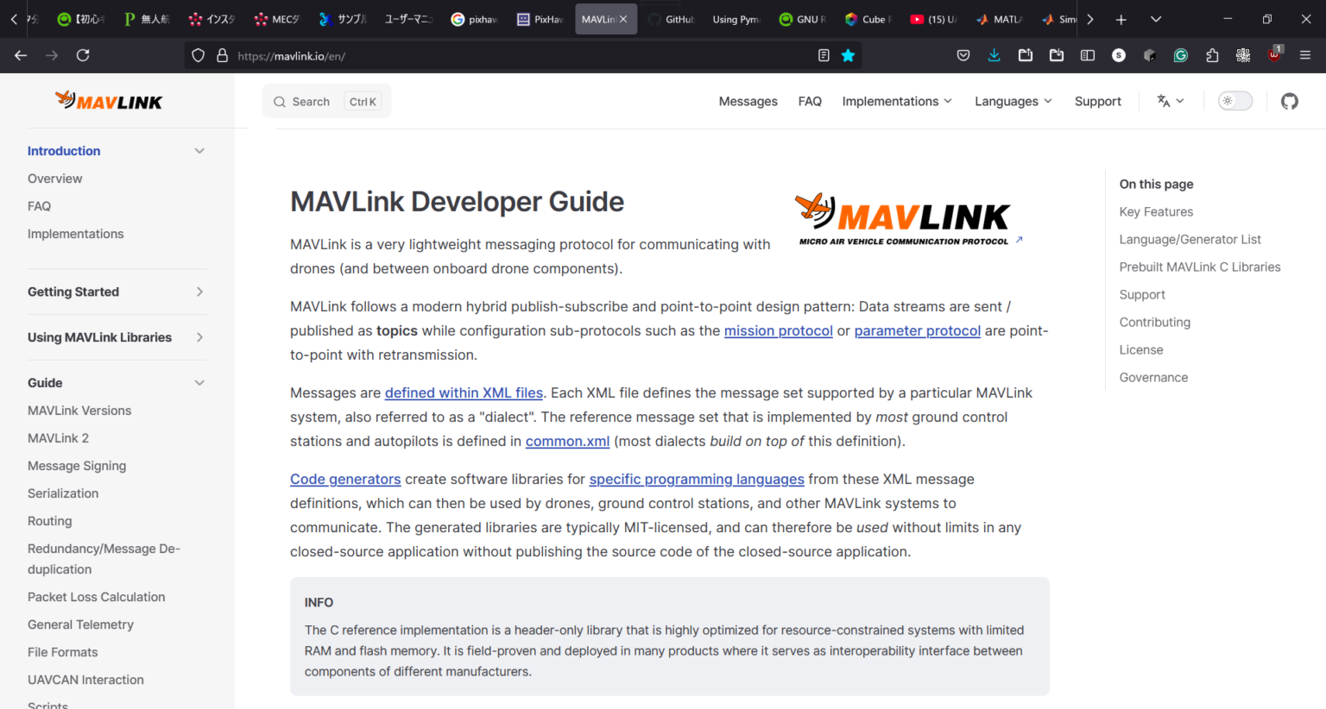Image resolution: width=1326 pixels, height=709 pixels.
Task: Open Firefox downloads panel
Action: tap(994, 54)
